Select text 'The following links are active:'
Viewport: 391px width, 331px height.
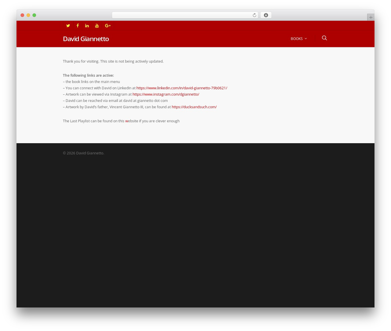pyautogui.click(x=88, y=75)
